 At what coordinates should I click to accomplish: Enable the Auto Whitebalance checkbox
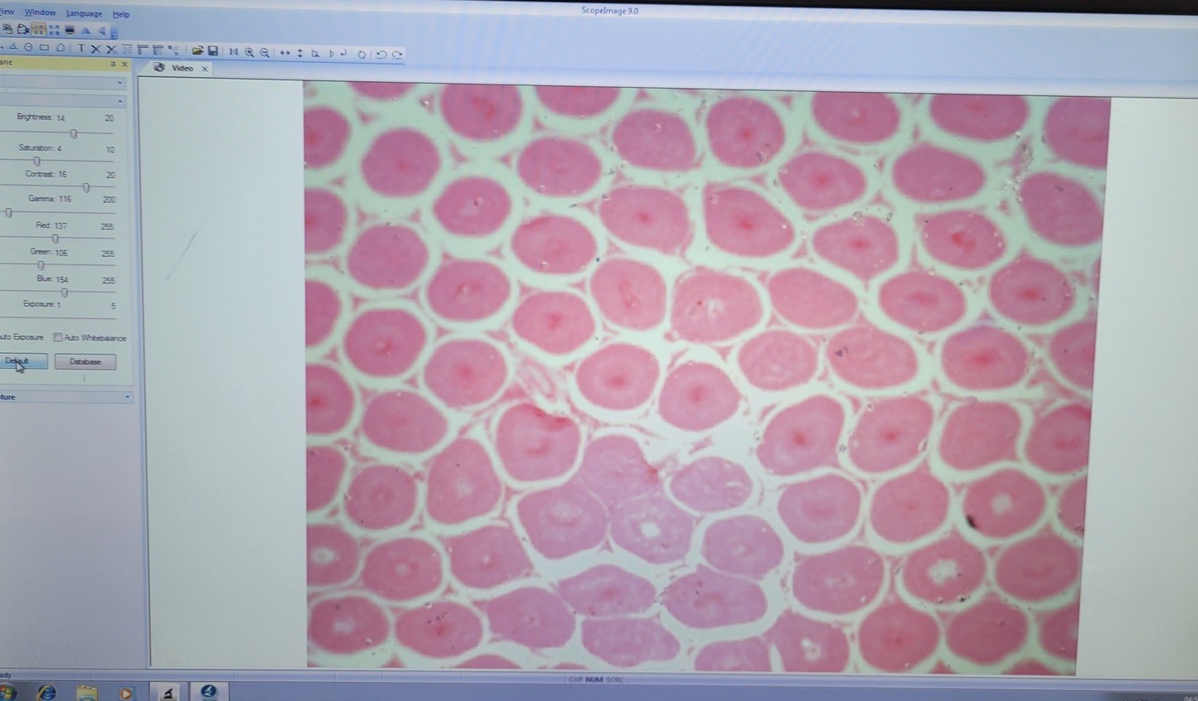tap(58, 337)
